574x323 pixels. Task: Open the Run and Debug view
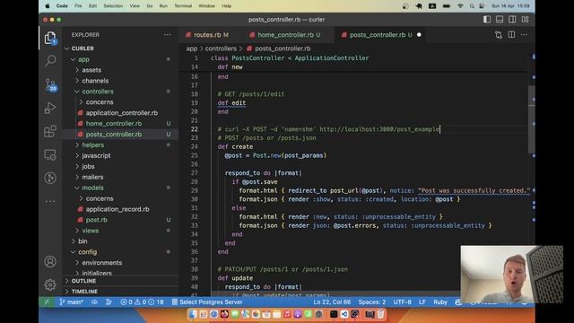[x=50, y=108]
